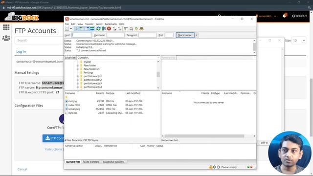Click the Quickconnect button

pyautogui.click(x=185, y=35)
